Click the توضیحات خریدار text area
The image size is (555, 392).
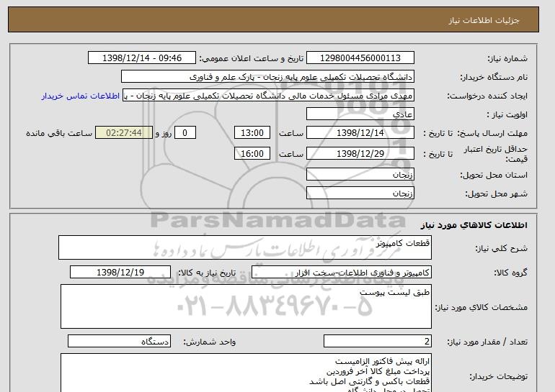coord(246,373)
